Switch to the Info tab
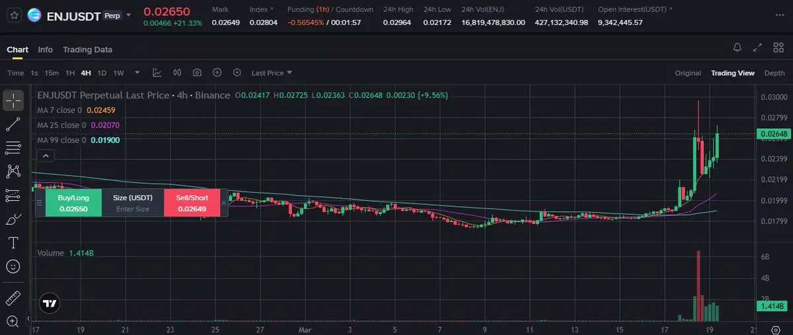Viewport: 793px width, 335px height. (46, 50)
